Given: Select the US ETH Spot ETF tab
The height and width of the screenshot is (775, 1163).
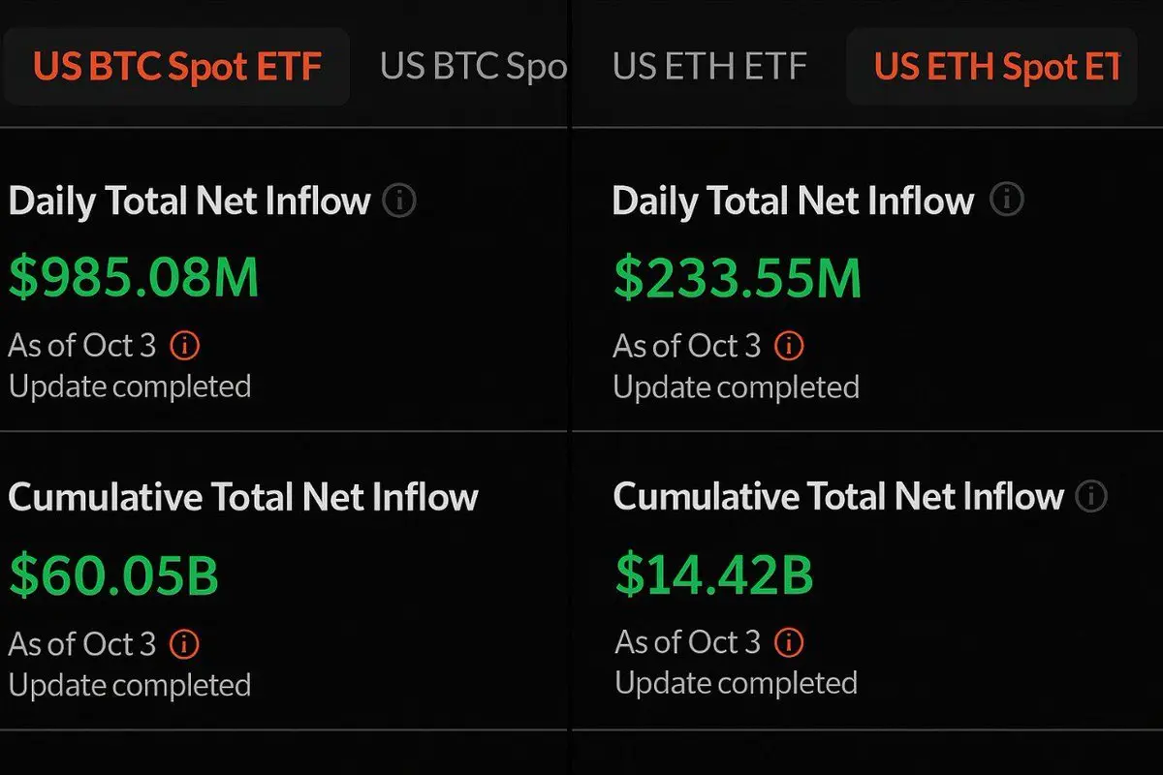Looking at the screenshot, I should pyautogui.click(x=991, y=67).
